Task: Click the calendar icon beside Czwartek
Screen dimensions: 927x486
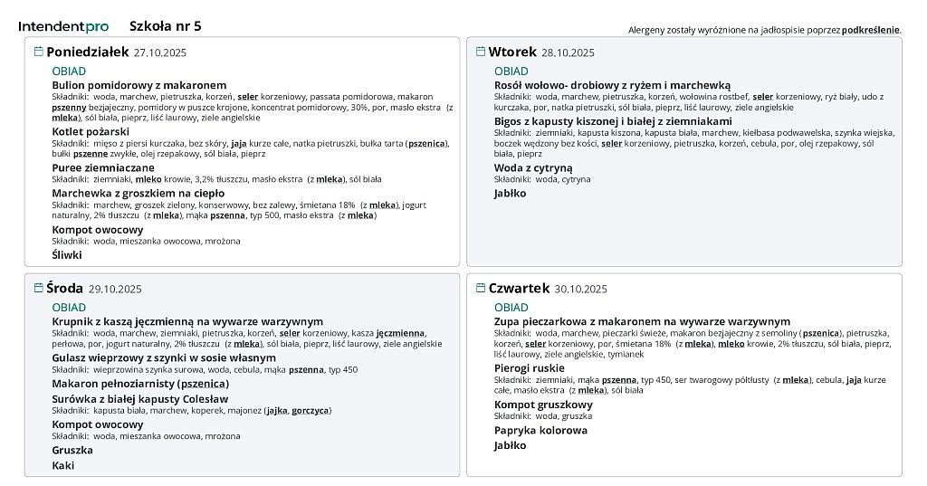Action: pos(481,288)
